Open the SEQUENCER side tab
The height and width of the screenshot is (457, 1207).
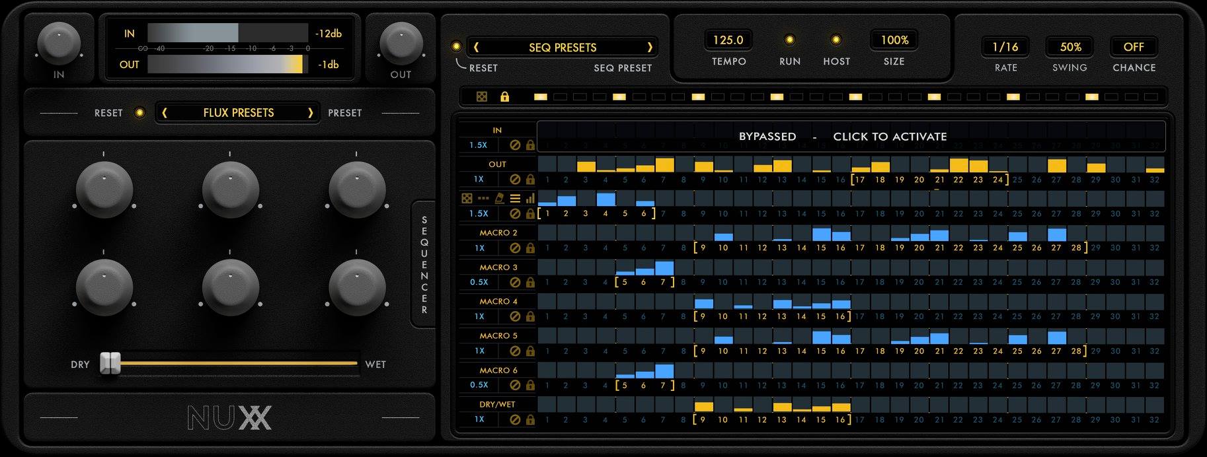click(x=424, y=264)
